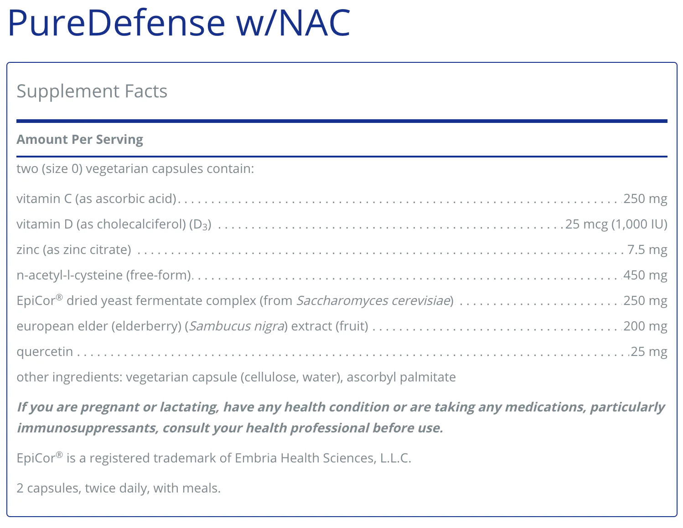Click the 250 mg vitamin C amount
The width and height of the screenshot is (683, 528).
click(645, 199)
